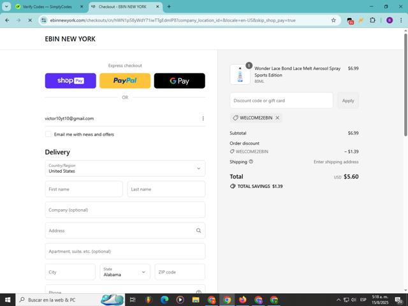This screenshot has width=408, height=306.
Task: Click the TOTAL SAVINGS $1.39 text
Action: tap(260, 186)
